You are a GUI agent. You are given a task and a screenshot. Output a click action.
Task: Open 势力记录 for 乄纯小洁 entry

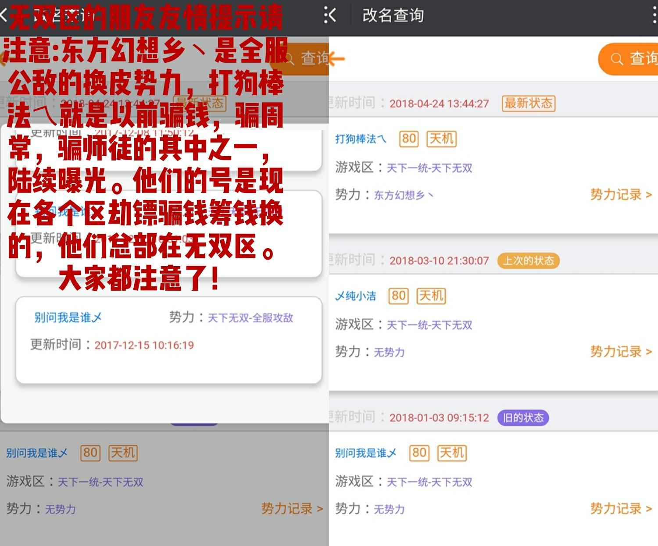[x=621, y=351]
